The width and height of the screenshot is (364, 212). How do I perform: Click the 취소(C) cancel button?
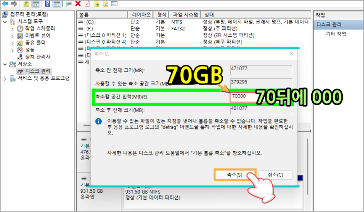(x=275, y=175)
